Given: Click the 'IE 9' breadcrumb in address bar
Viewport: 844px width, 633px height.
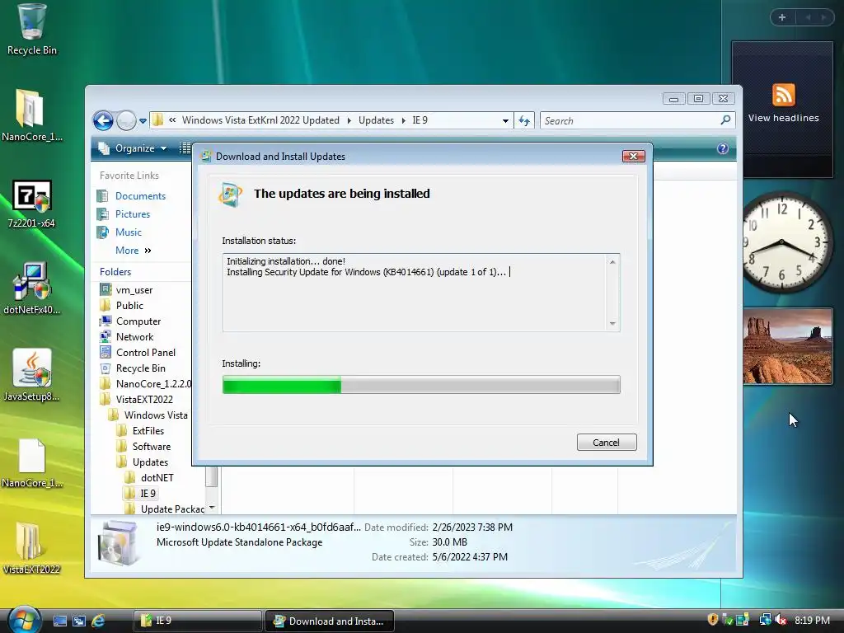Looking at the screenshot, I should pos(420,120).
